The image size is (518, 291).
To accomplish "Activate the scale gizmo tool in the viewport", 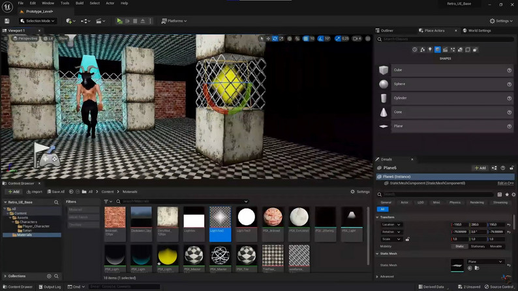I will (x=281, y=38).
